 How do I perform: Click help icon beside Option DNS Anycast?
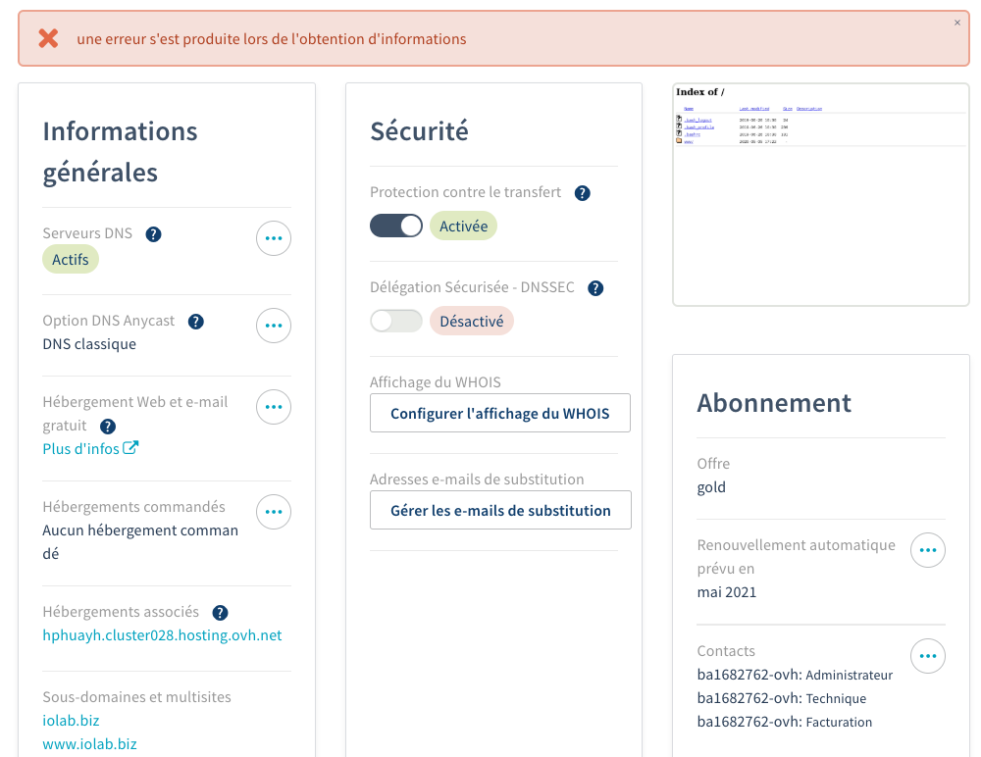[x=195, y=322]
